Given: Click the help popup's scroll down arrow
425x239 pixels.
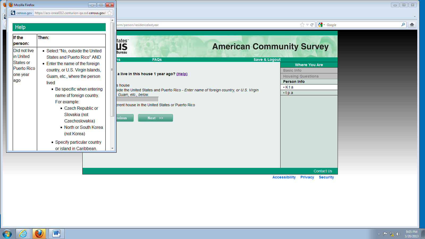Looking at the screenshot, I should [x=112, y=148].
